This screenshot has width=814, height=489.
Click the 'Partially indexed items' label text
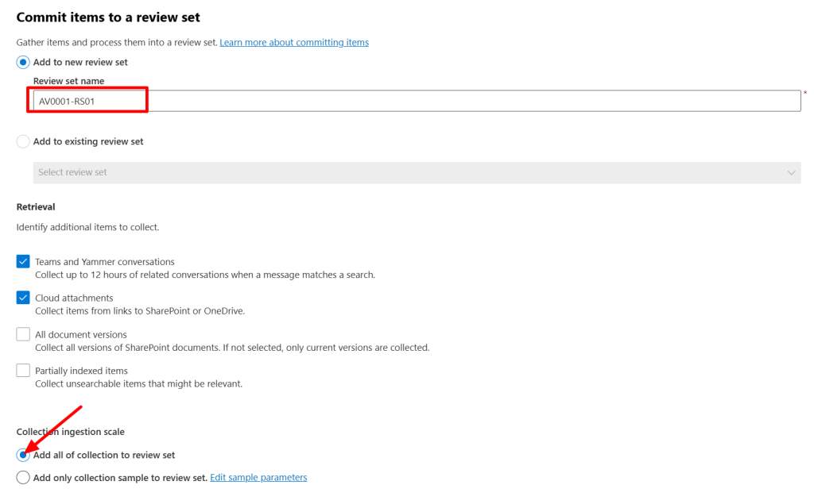pyautogui.click(x=81, y=371)
